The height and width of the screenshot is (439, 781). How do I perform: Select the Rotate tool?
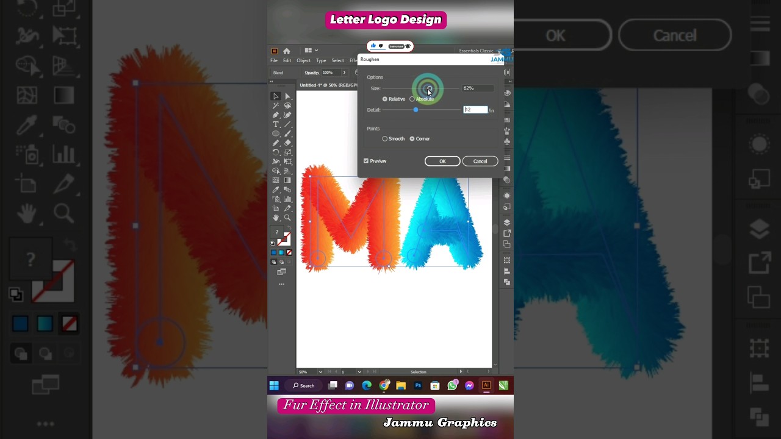pyautogui.click(x=276, y=152)
